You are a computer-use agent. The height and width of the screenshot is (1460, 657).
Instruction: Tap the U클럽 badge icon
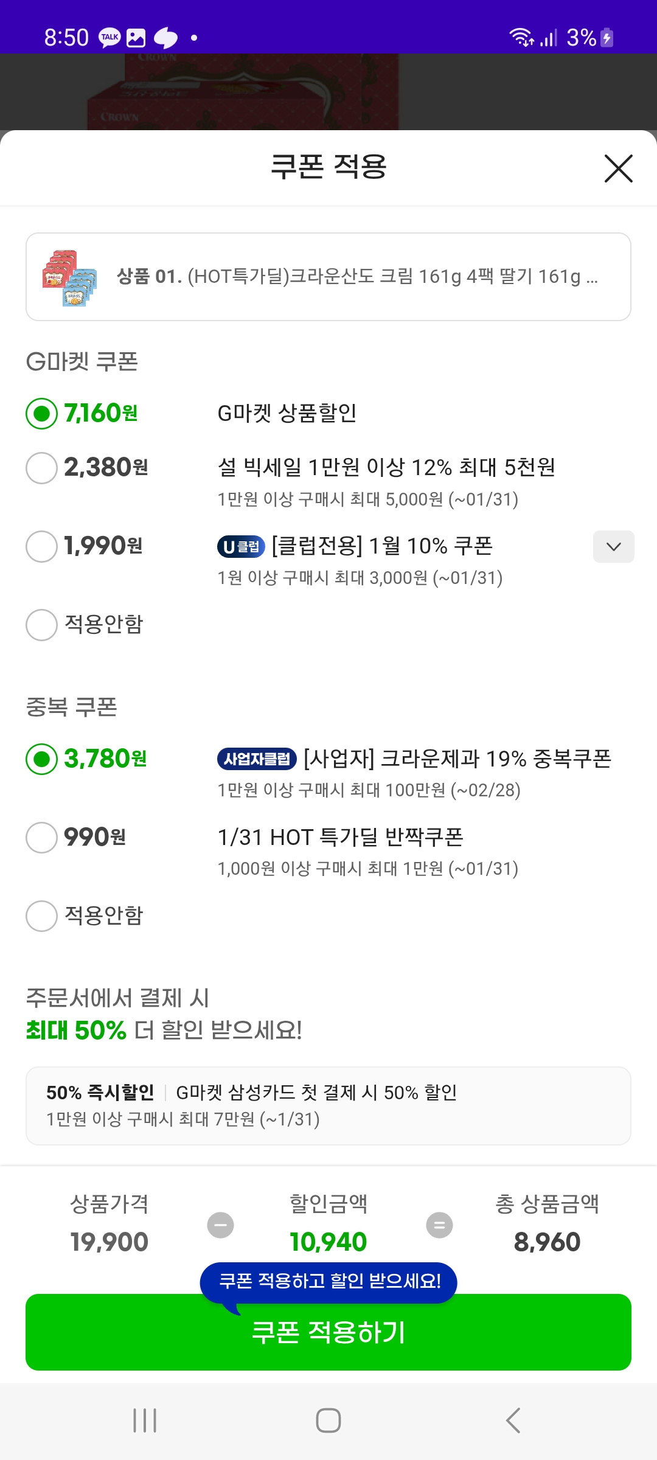241,547
